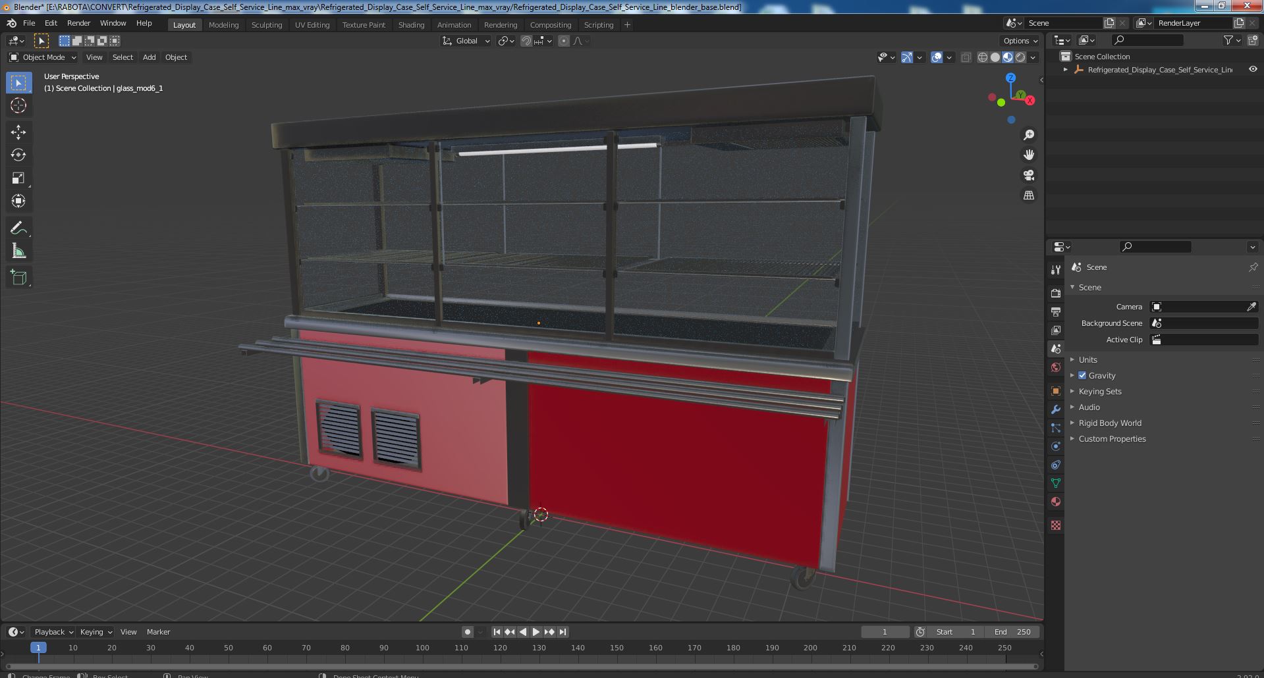Viewport: 1264px width, 678px height.
Task: Open viewport Add menu
Action: point(150,57)
